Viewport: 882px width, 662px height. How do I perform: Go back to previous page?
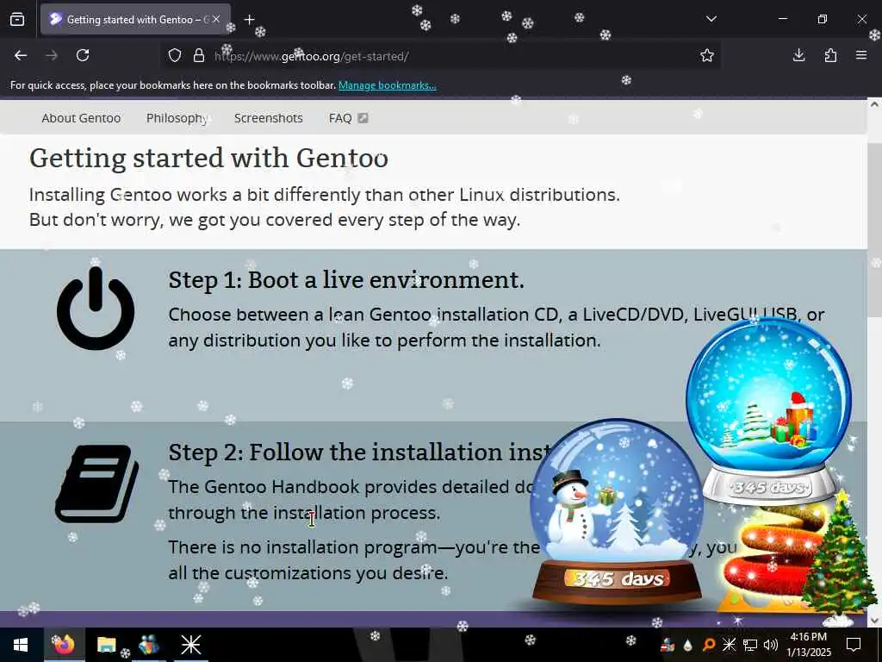[x=21, y=55]
